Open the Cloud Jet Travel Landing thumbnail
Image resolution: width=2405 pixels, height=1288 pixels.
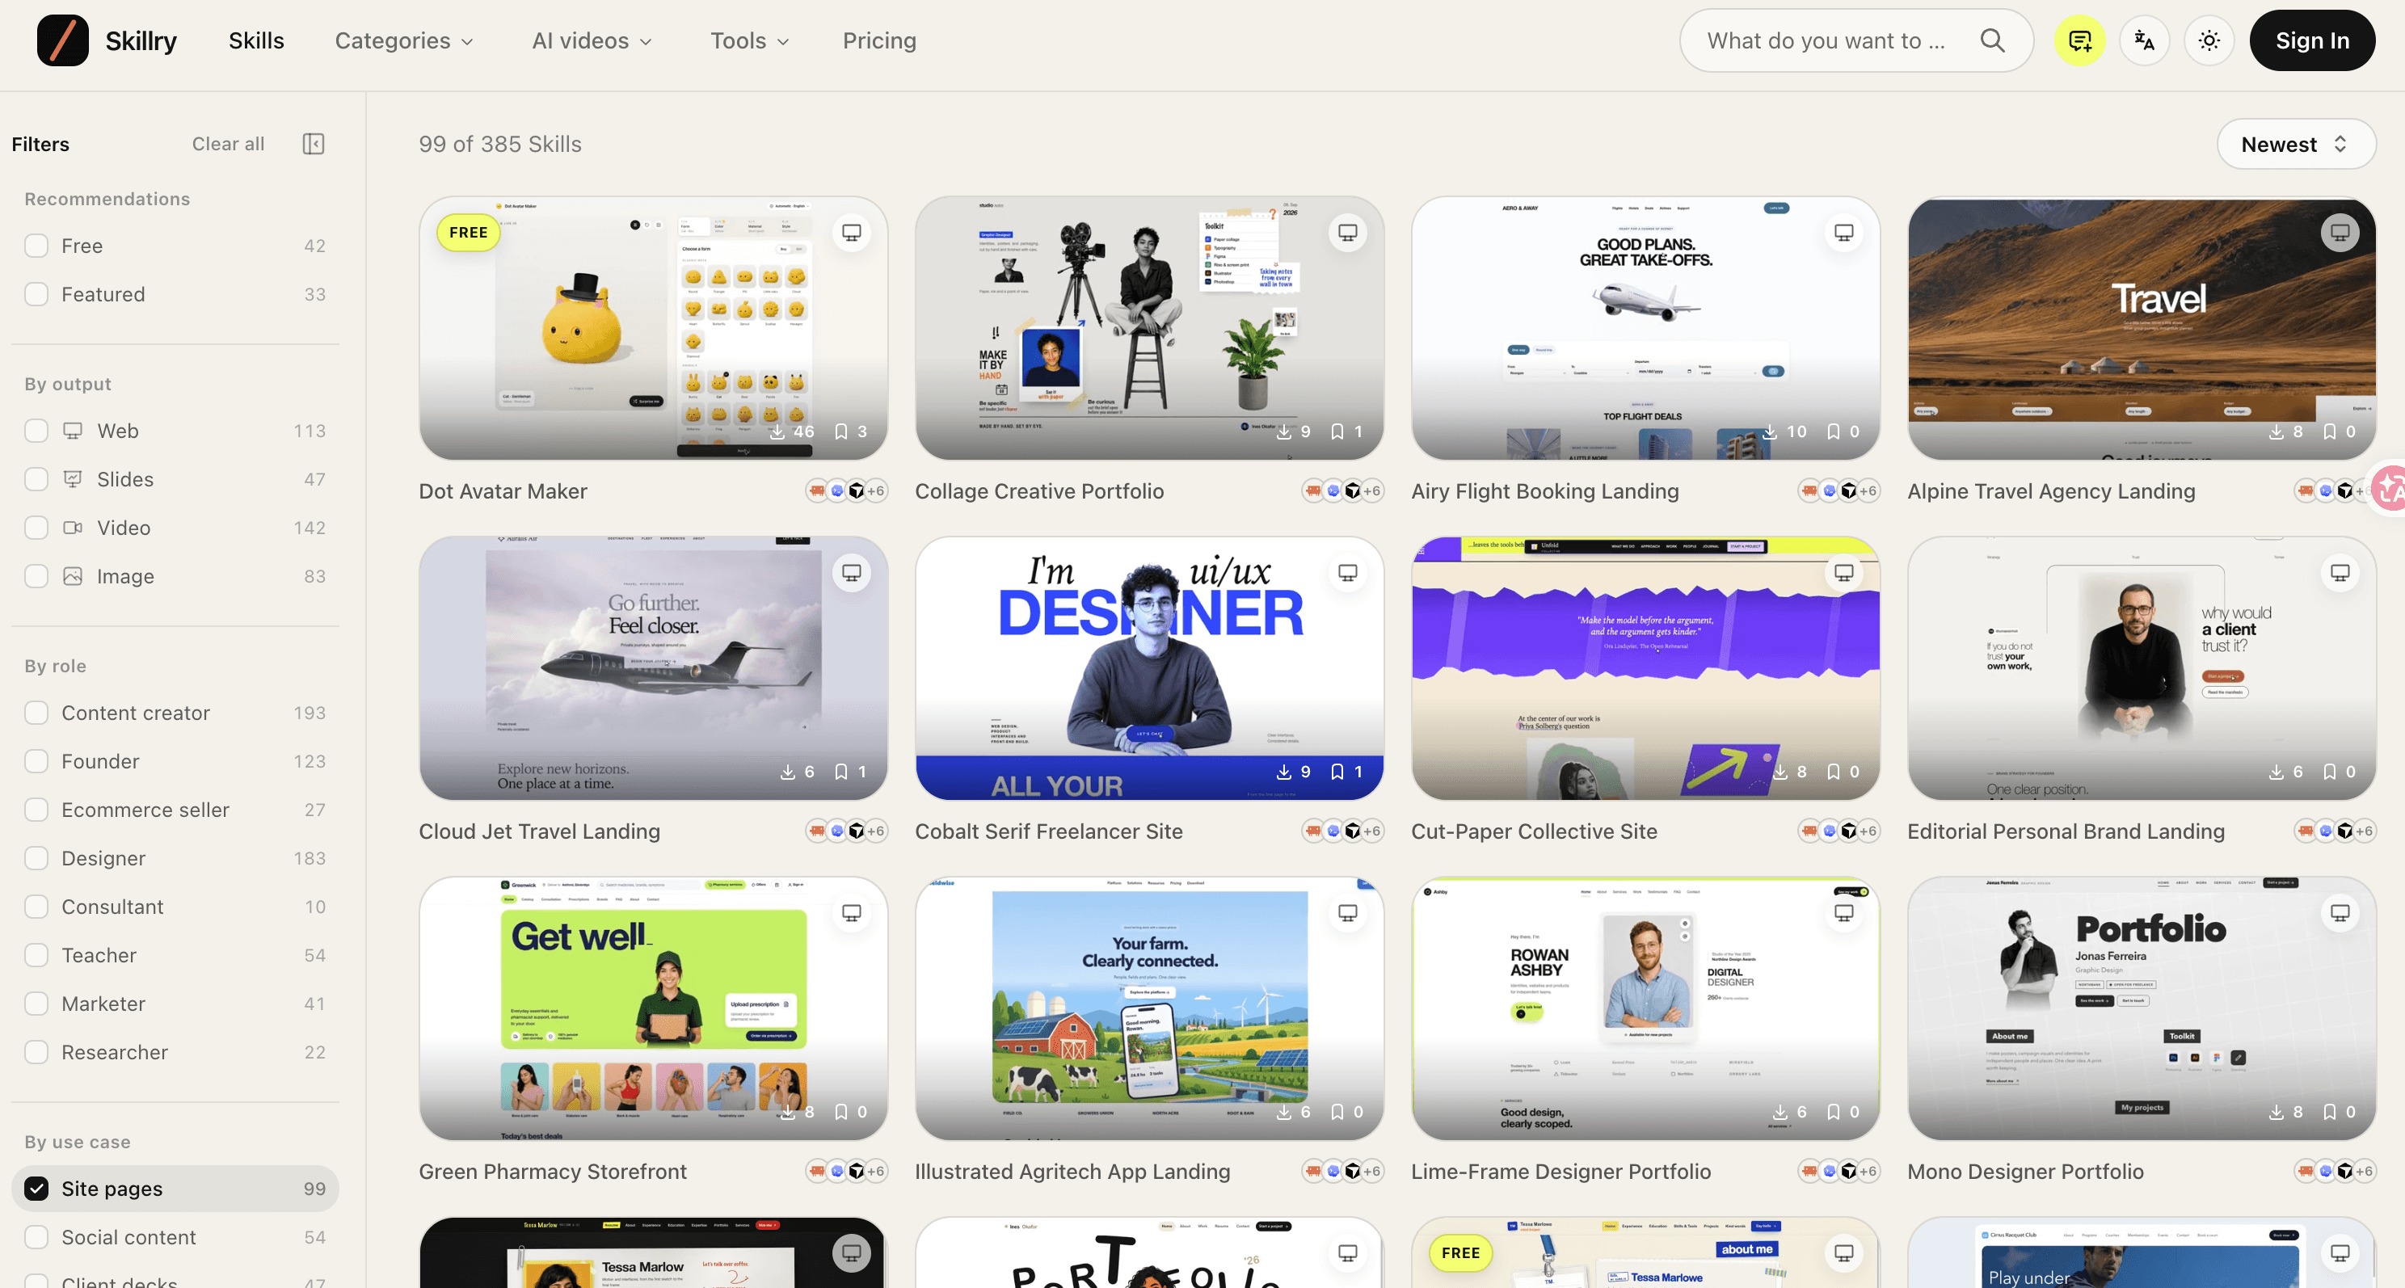(x=654, y=667)
